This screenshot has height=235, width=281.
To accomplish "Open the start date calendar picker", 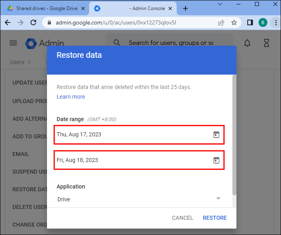I will pos(216,135).
